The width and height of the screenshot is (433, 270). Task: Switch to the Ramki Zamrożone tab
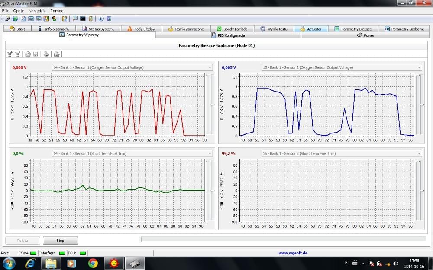[x=186, y=29]
